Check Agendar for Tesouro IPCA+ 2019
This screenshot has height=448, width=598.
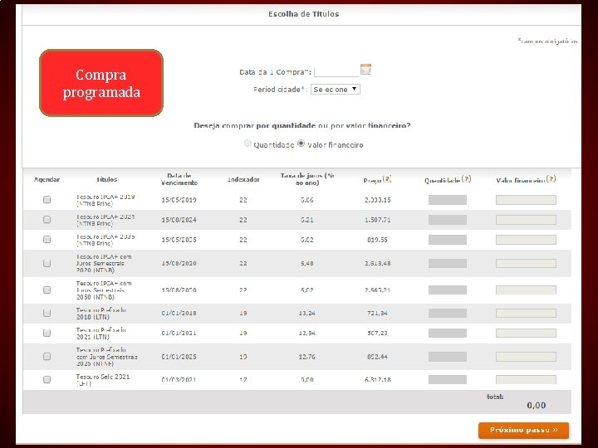tap(47, 200)
